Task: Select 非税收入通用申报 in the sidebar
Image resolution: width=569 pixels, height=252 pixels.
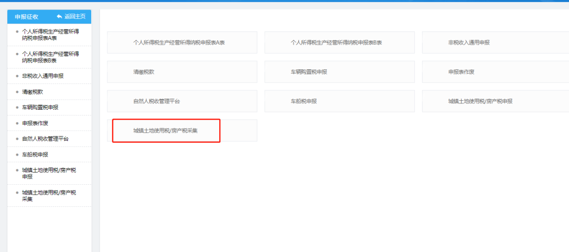Action: tap(50, 76)
